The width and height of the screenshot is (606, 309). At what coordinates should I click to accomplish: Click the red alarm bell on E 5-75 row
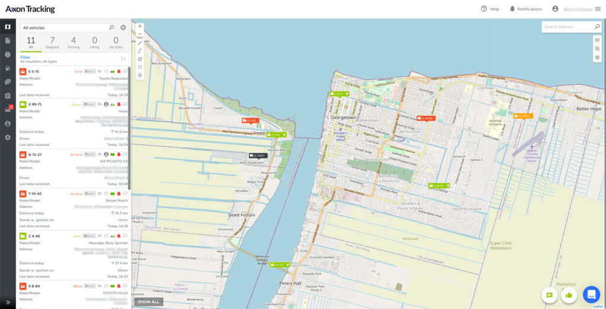pyautogui.click(x=118, y=71)
